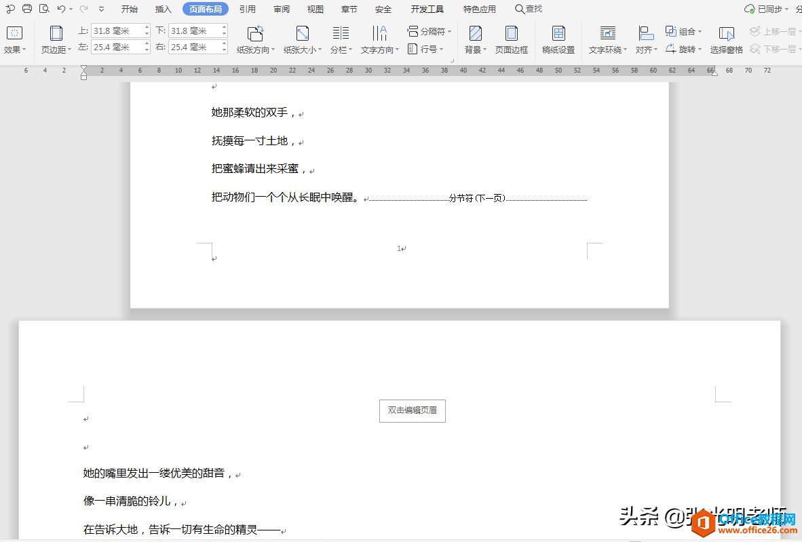This screenshot has height=542, width=802.
Task: Expand the 纸张大小 dropdown arrow
Action: 320,50
